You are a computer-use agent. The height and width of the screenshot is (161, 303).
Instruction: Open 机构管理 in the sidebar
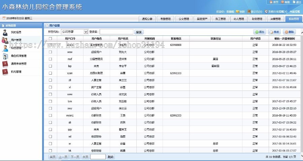tap(16, 72)
